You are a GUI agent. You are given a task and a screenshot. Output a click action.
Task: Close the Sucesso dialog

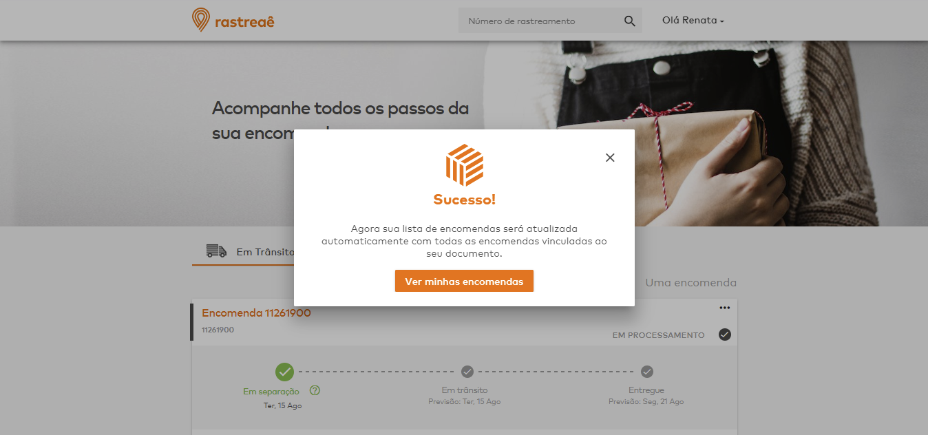[610, 158]
